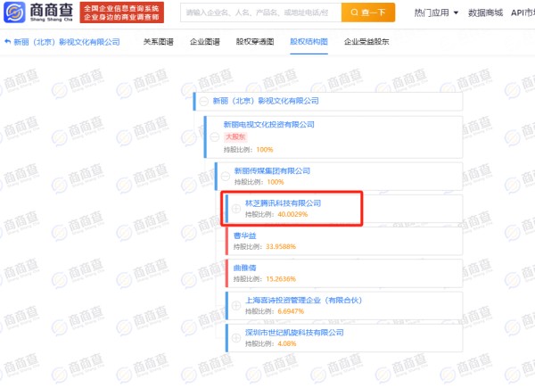Open 上海喜诗投资管理企业(有限合伙) link
This screenshot has width=535, height=388.
point(304,300)
